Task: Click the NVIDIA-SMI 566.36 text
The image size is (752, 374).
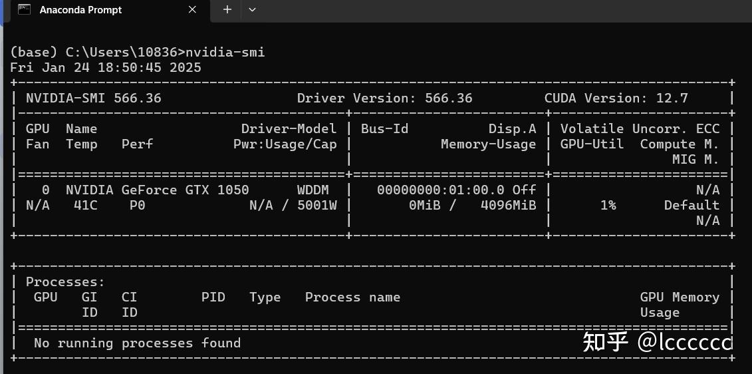Action: 94,98
